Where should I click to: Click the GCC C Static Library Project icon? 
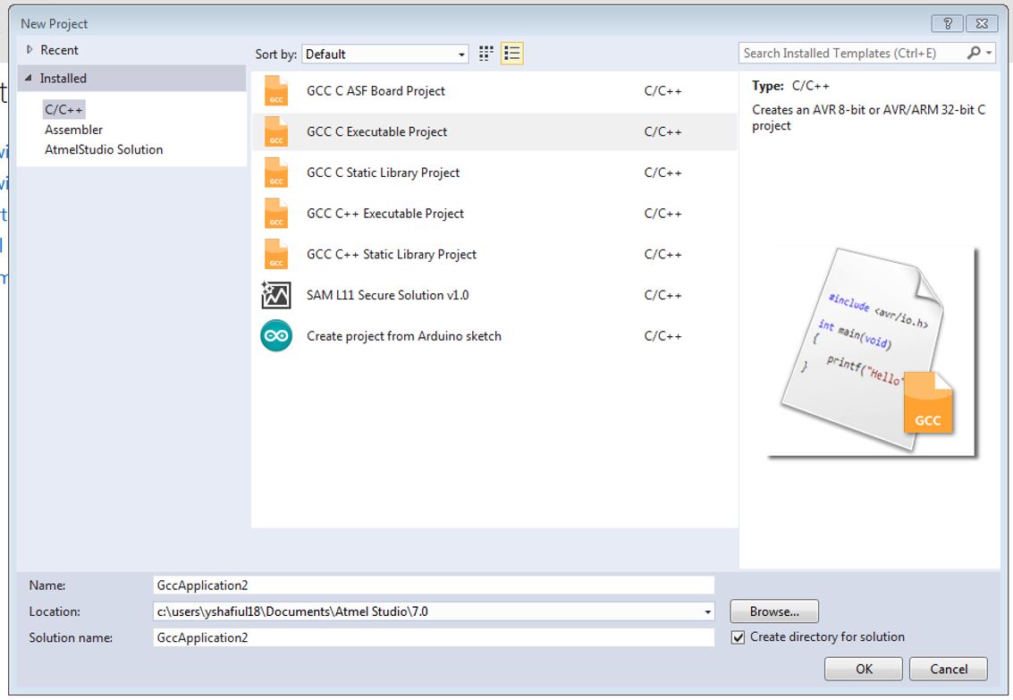276,173
